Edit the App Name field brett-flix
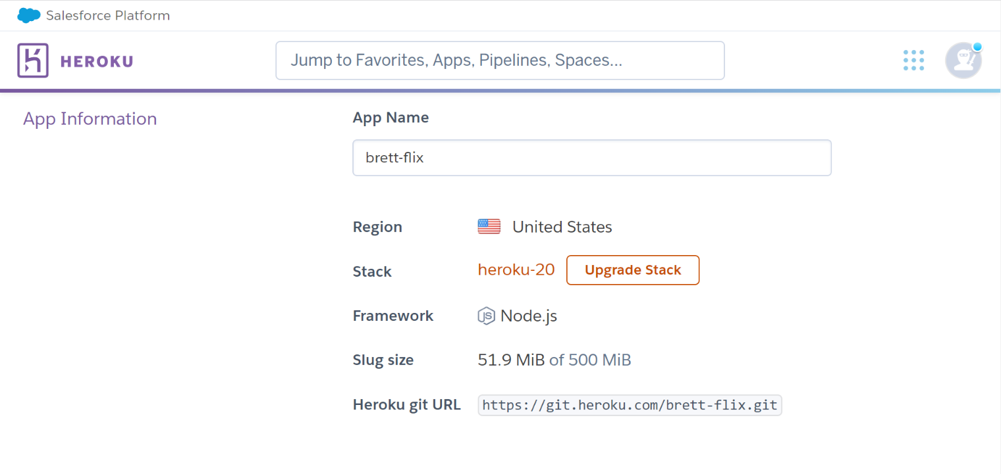Image resolution: width=1001 pixels, height=474 pixels. click(592, 158)
